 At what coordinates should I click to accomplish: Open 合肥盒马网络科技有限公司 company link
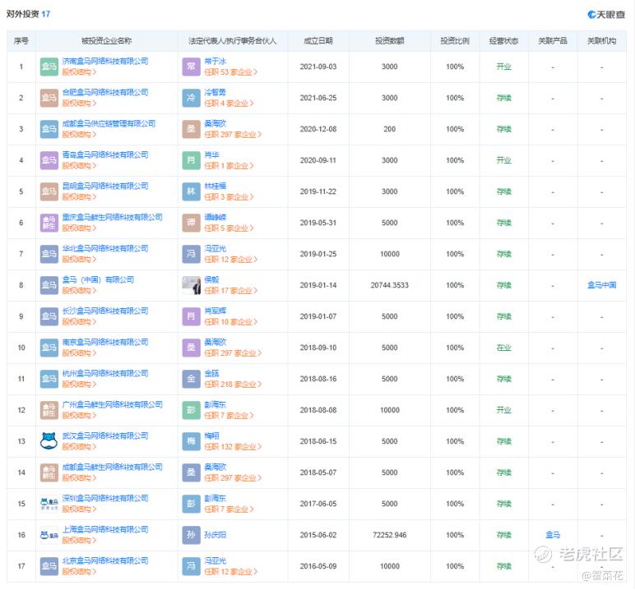pyautogui.click(x=105, y=92)
